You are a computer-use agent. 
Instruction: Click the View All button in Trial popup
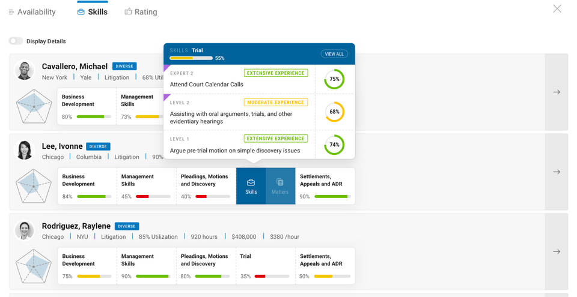[334, 53]
